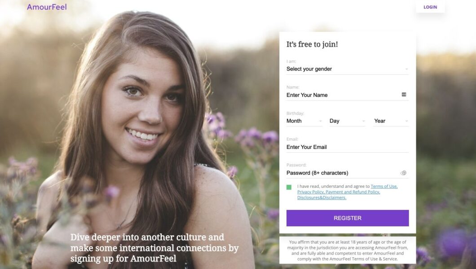Click the AmourFeel logo
Image resolution: width=476 pixels, height=269 pixels.
(x=47, y=7)
